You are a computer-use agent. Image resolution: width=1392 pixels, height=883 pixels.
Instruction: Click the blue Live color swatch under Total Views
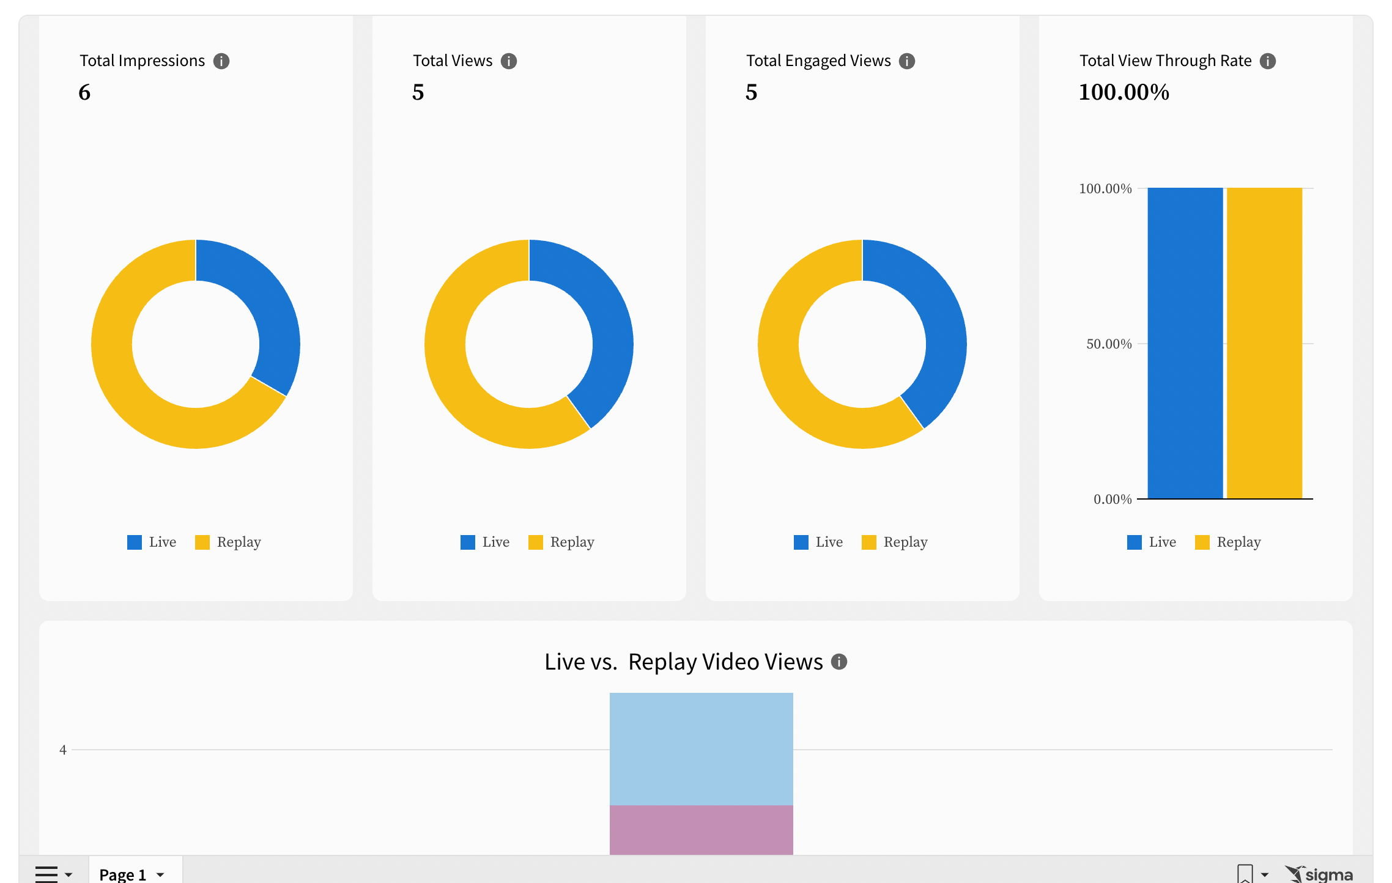(468, 542)
